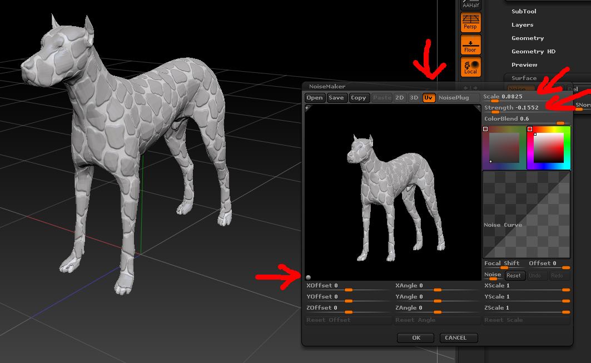
Task: Click the AAHalf zoom icon
Action: coord(470,4)
